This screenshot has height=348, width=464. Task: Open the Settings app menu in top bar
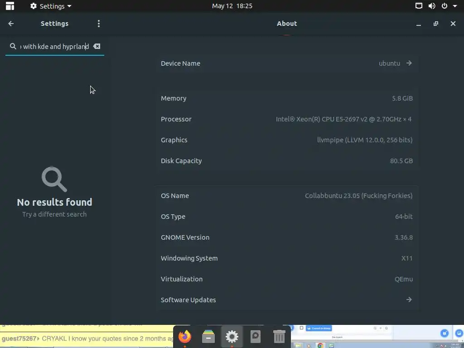[51, 6]
